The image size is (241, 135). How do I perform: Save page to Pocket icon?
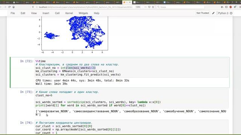[x=149, y=7]
